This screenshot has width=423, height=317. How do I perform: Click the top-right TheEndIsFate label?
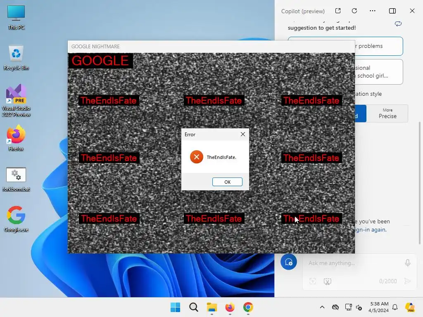311,101
